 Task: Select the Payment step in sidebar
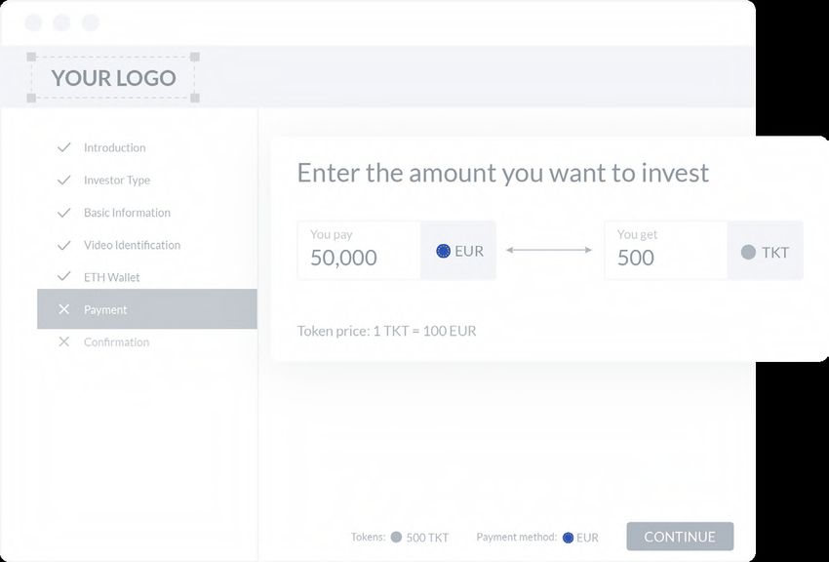click(x=147, y=309)
